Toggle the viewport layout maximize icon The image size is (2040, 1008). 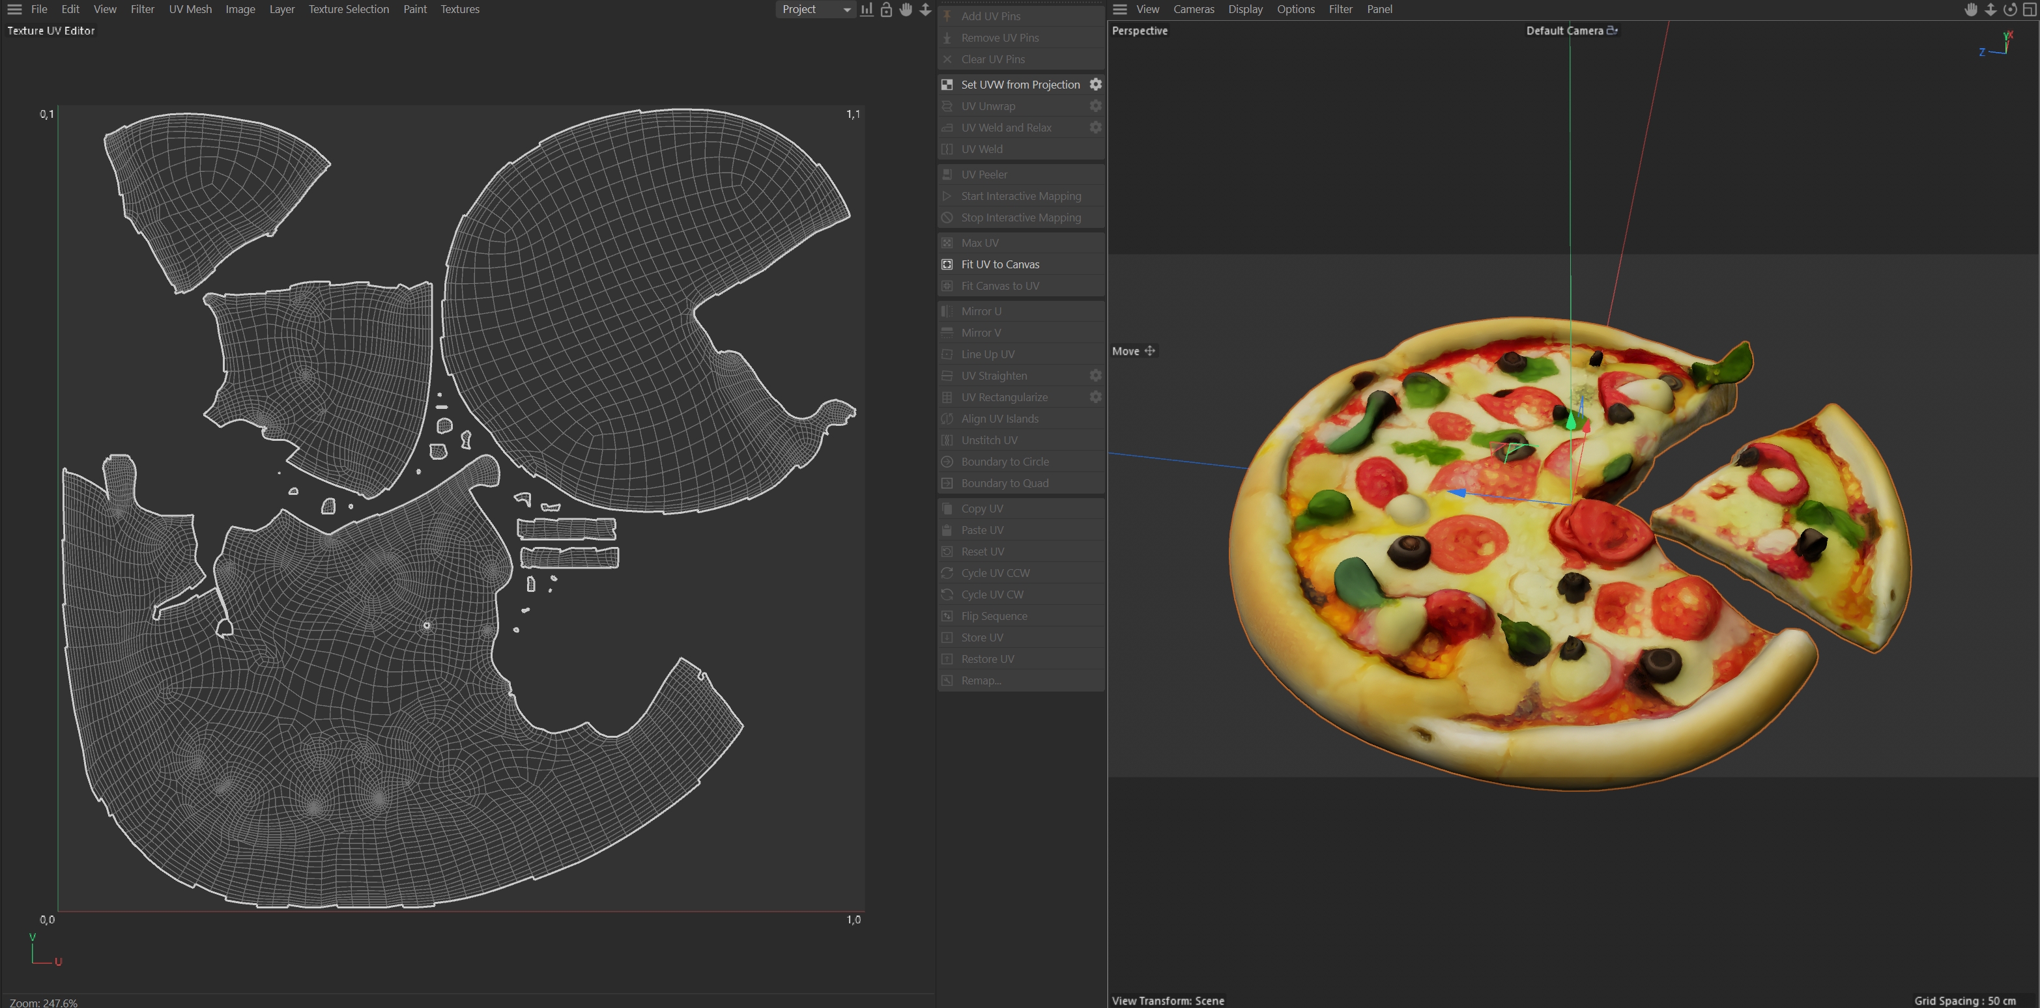pos(2029,10)
